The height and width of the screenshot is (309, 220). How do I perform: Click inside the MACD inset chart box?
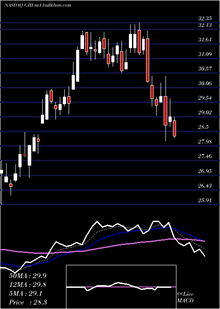pyautogui.click(x=121, y=287)
